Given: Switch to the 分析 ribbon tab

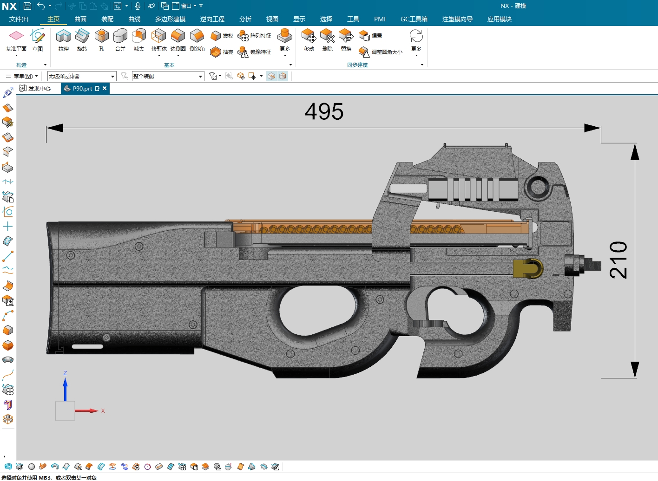Looking at the screenshot, I should (x=245, y=19).
